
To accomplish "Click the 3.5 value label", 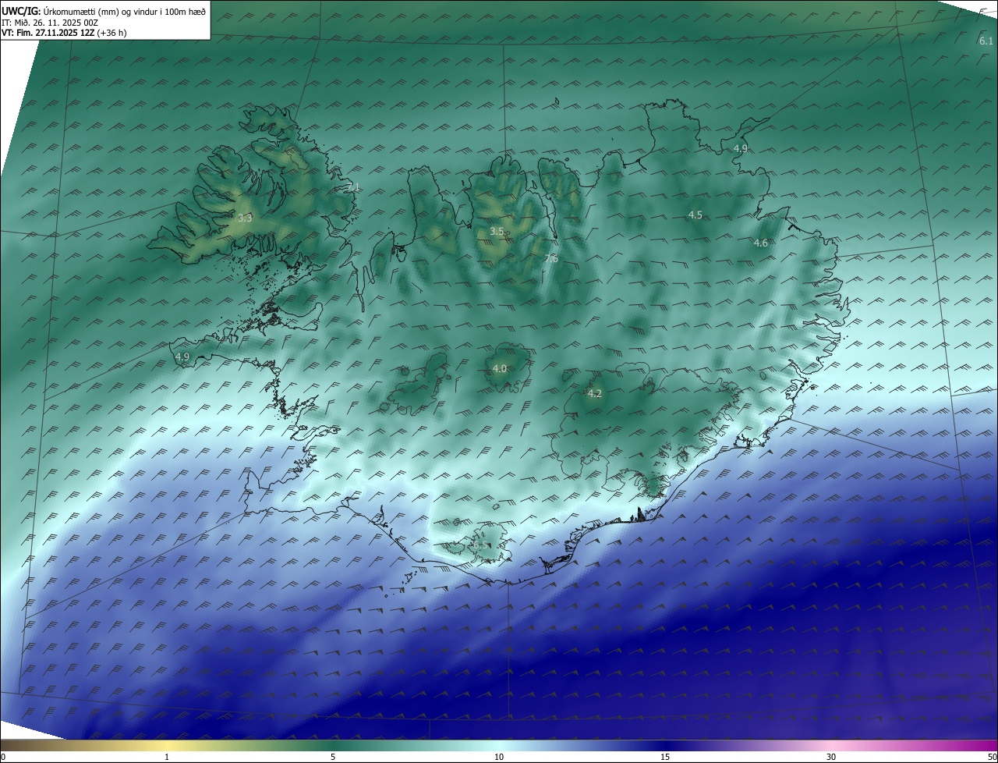I will 497,231.
